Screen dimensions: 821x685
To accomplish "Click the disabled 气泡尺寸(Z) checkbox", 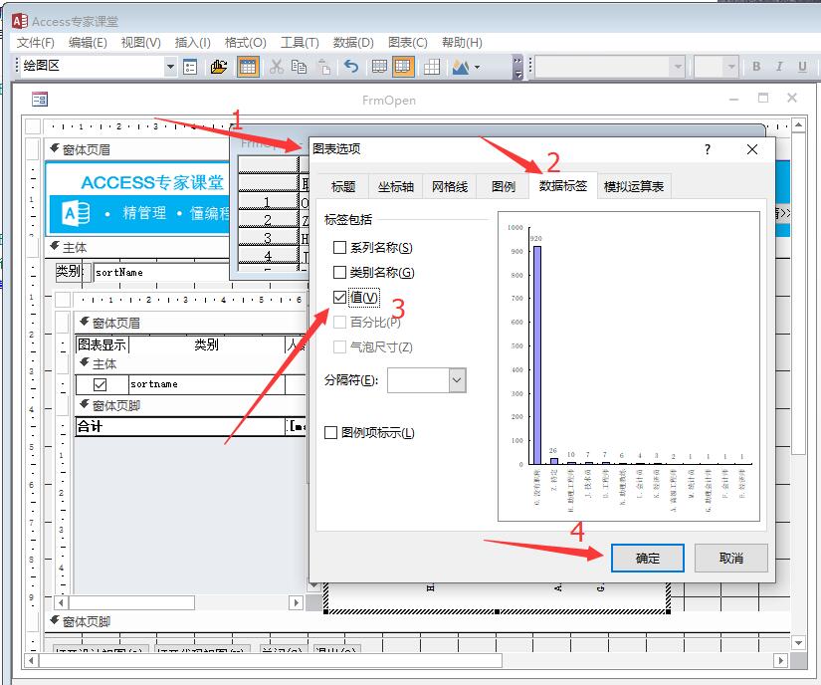I will (x=339, y=346).
